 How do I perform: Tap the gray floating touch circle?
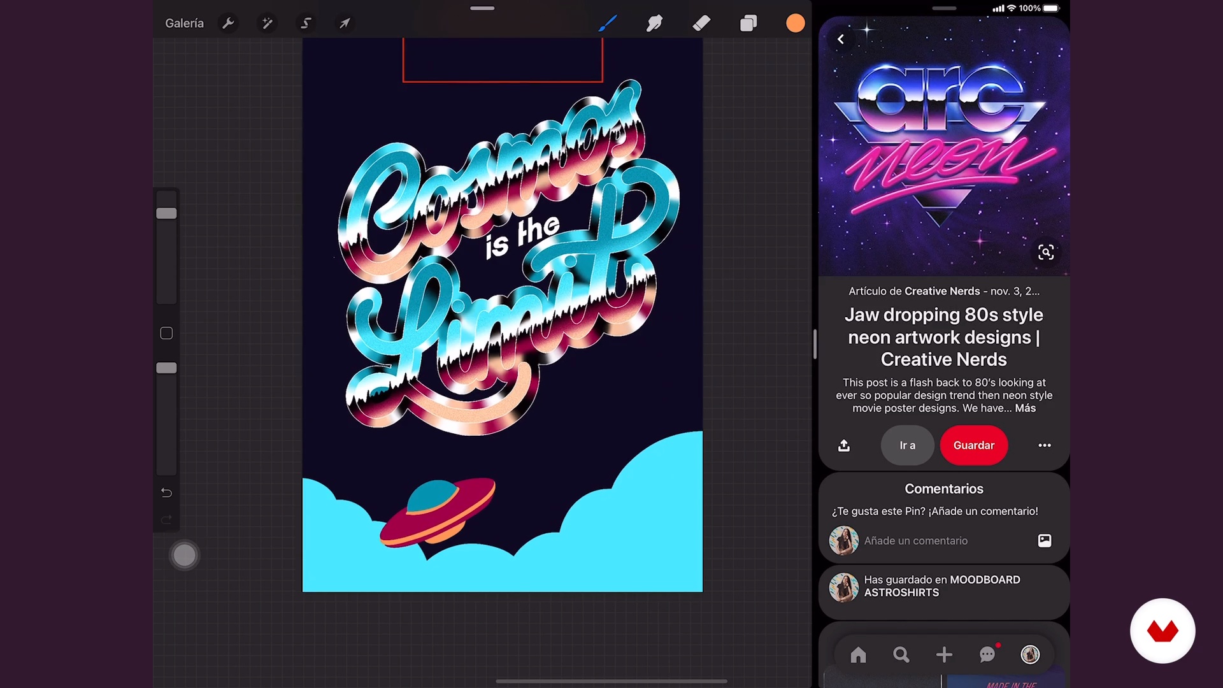185,555
